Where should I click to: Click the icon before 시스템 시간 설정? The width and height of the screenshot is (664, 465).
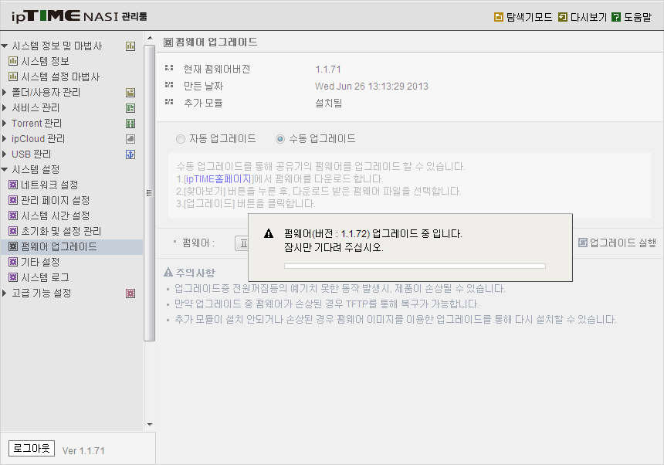13,216
